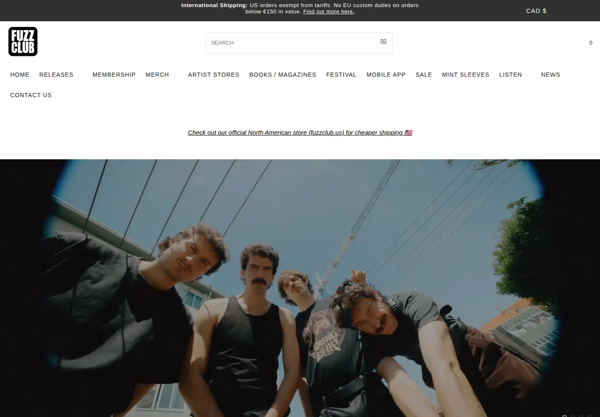The image size is (600, 417).
Task: Follow the North American store fuzzclub.us link
Action: click(x=300, y=133)
